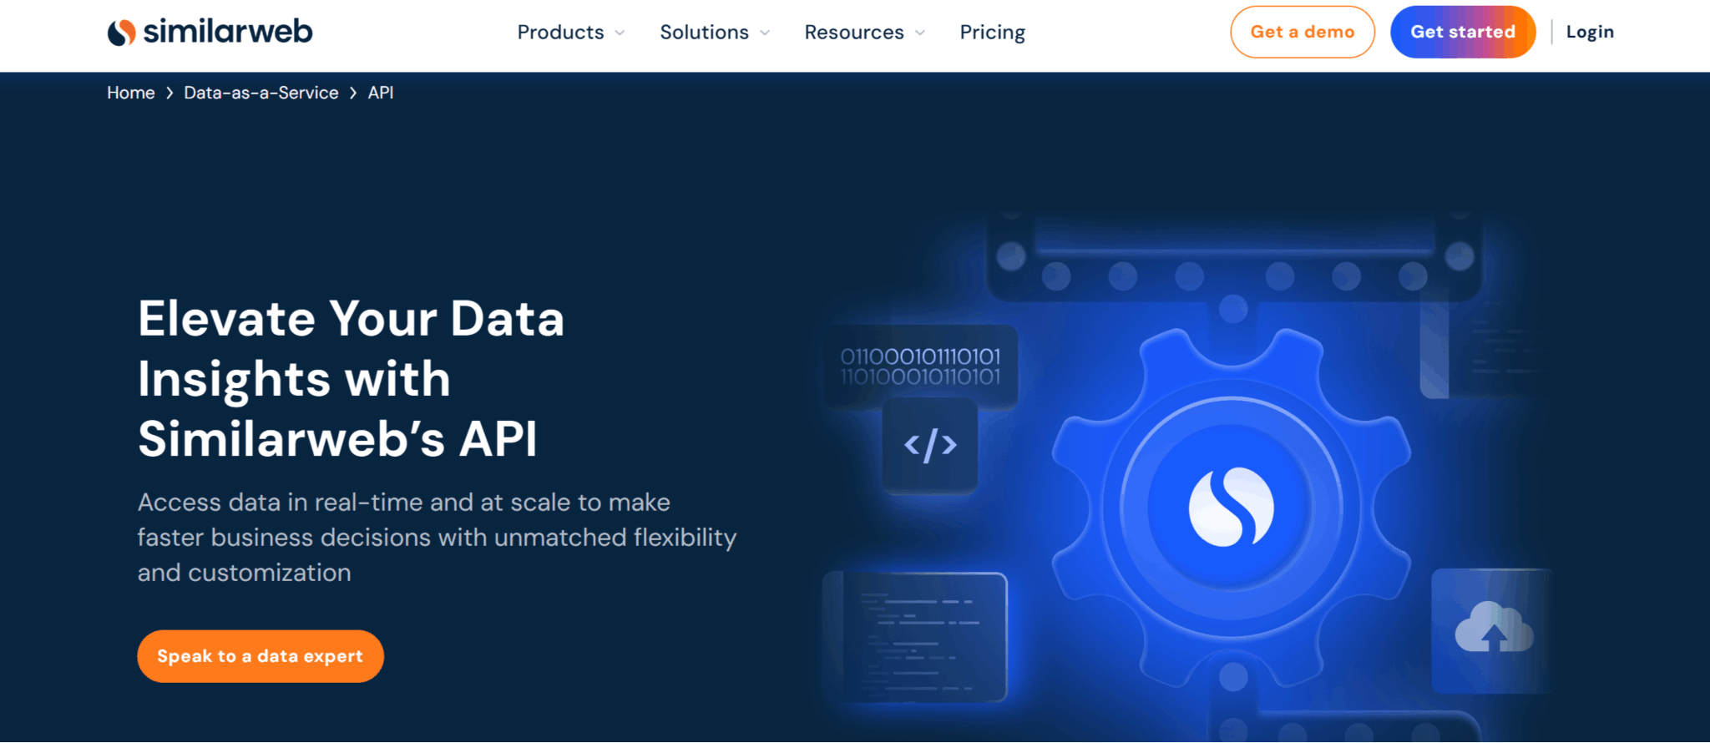Open the Login link

coord(1590,32)
